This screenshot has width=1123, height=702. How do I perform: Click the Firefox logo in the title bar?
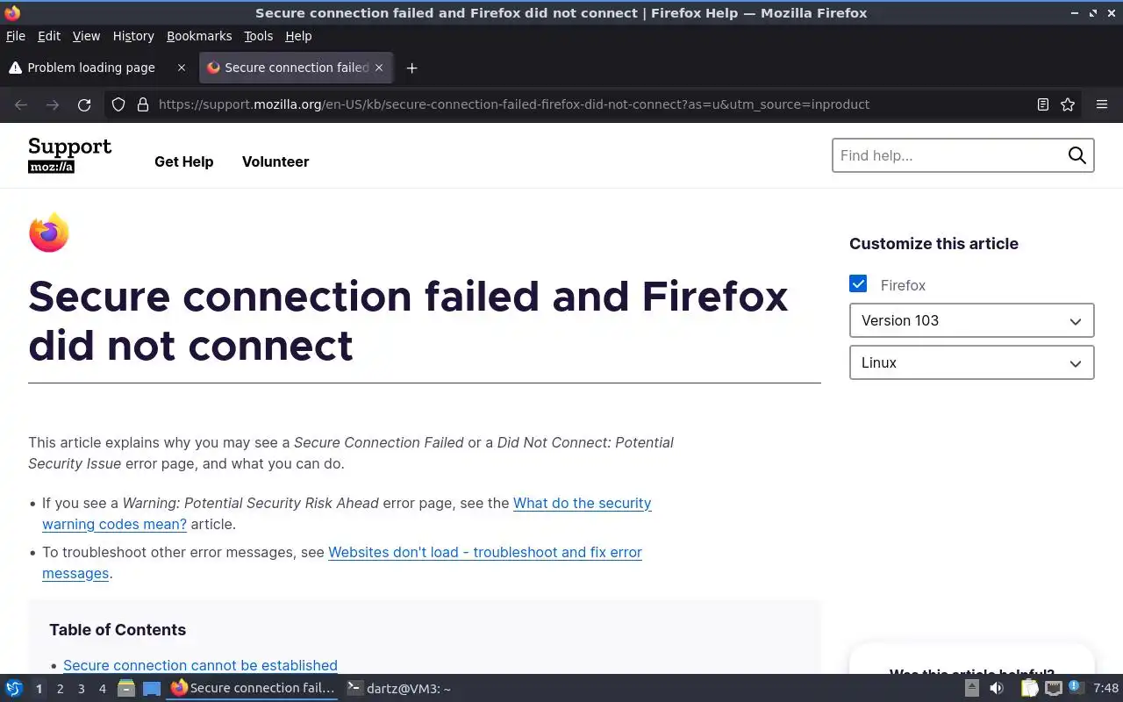(x=11, y=13)
